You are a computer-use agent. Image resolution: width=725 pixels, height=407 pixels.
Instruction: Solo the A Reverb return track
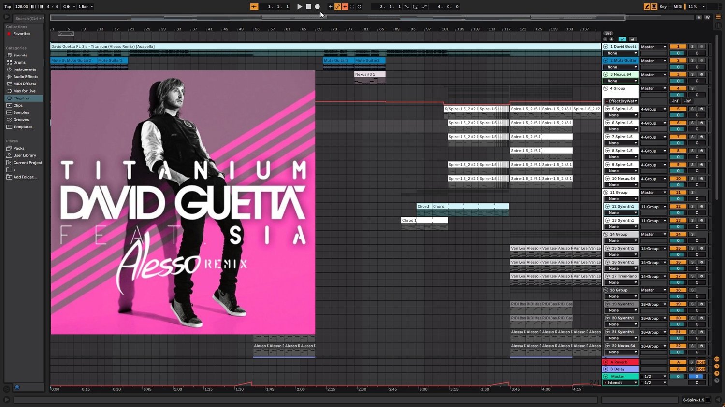click(x=692, y=362)
